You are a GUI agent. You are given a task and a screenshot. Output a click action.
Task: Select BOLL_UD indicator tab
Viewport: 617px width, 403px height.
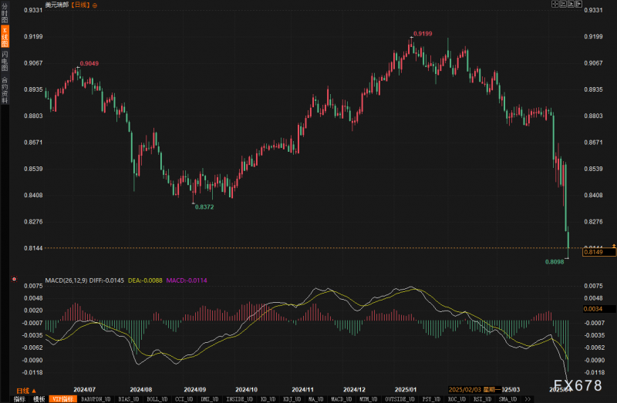(x=157, y=399)
